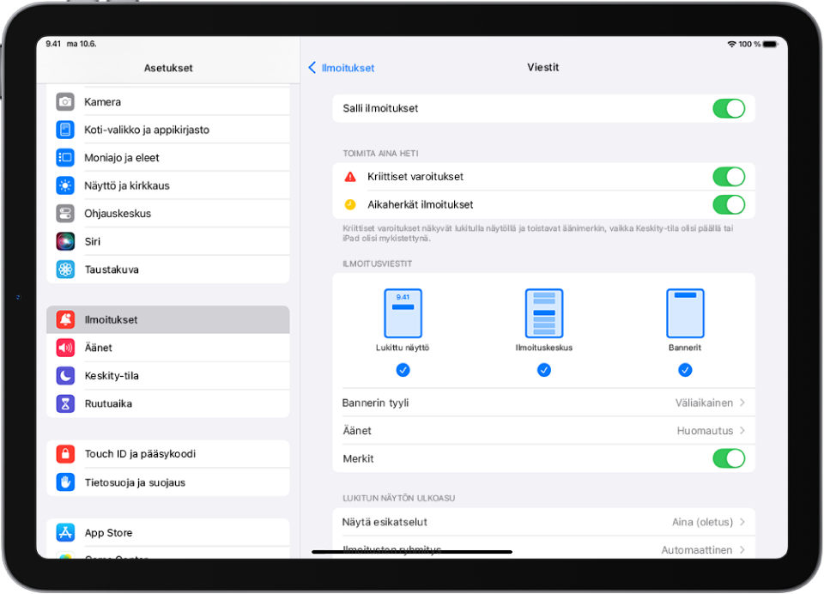The image size is (824, 594).
Task: Tap the Viestit page title
Action: pyautogui.click(x=542, y=67)
